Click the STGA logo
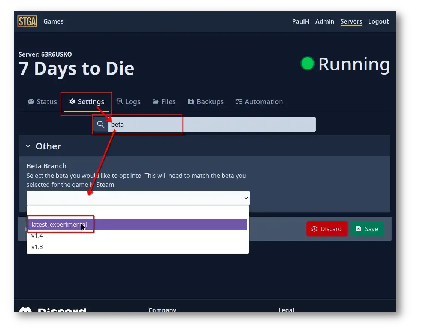This screenshot has height=331, width=423. (27, 21)
